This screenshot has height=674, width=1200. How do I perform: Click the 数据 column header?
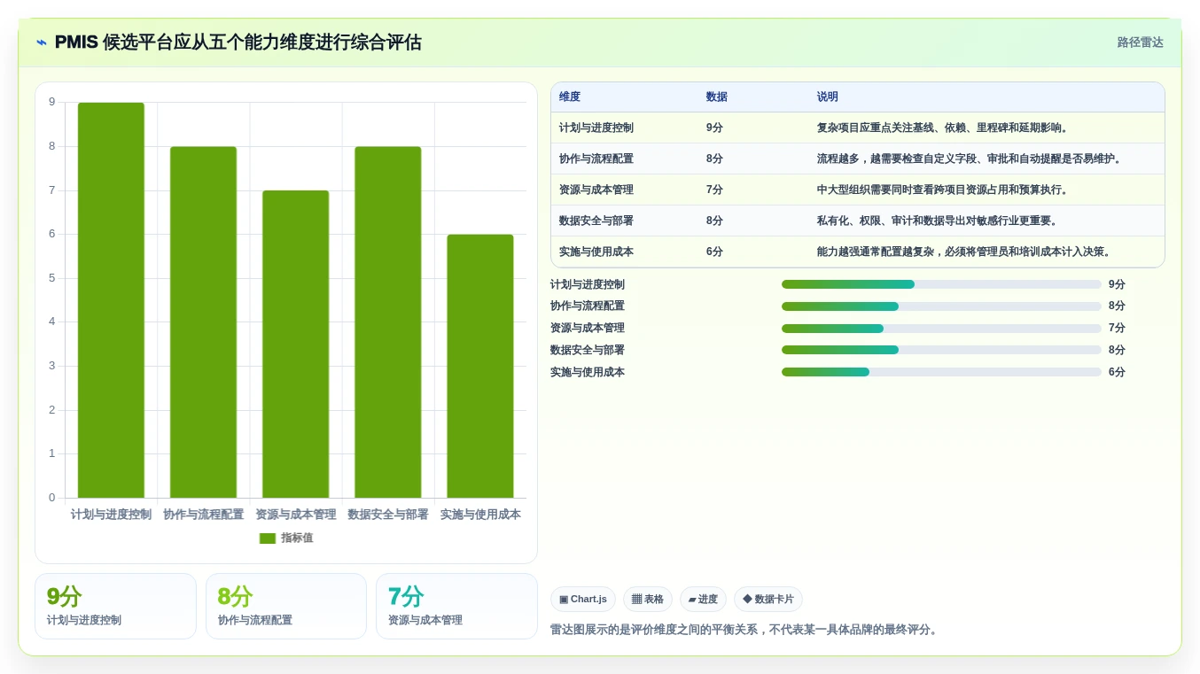717,97
